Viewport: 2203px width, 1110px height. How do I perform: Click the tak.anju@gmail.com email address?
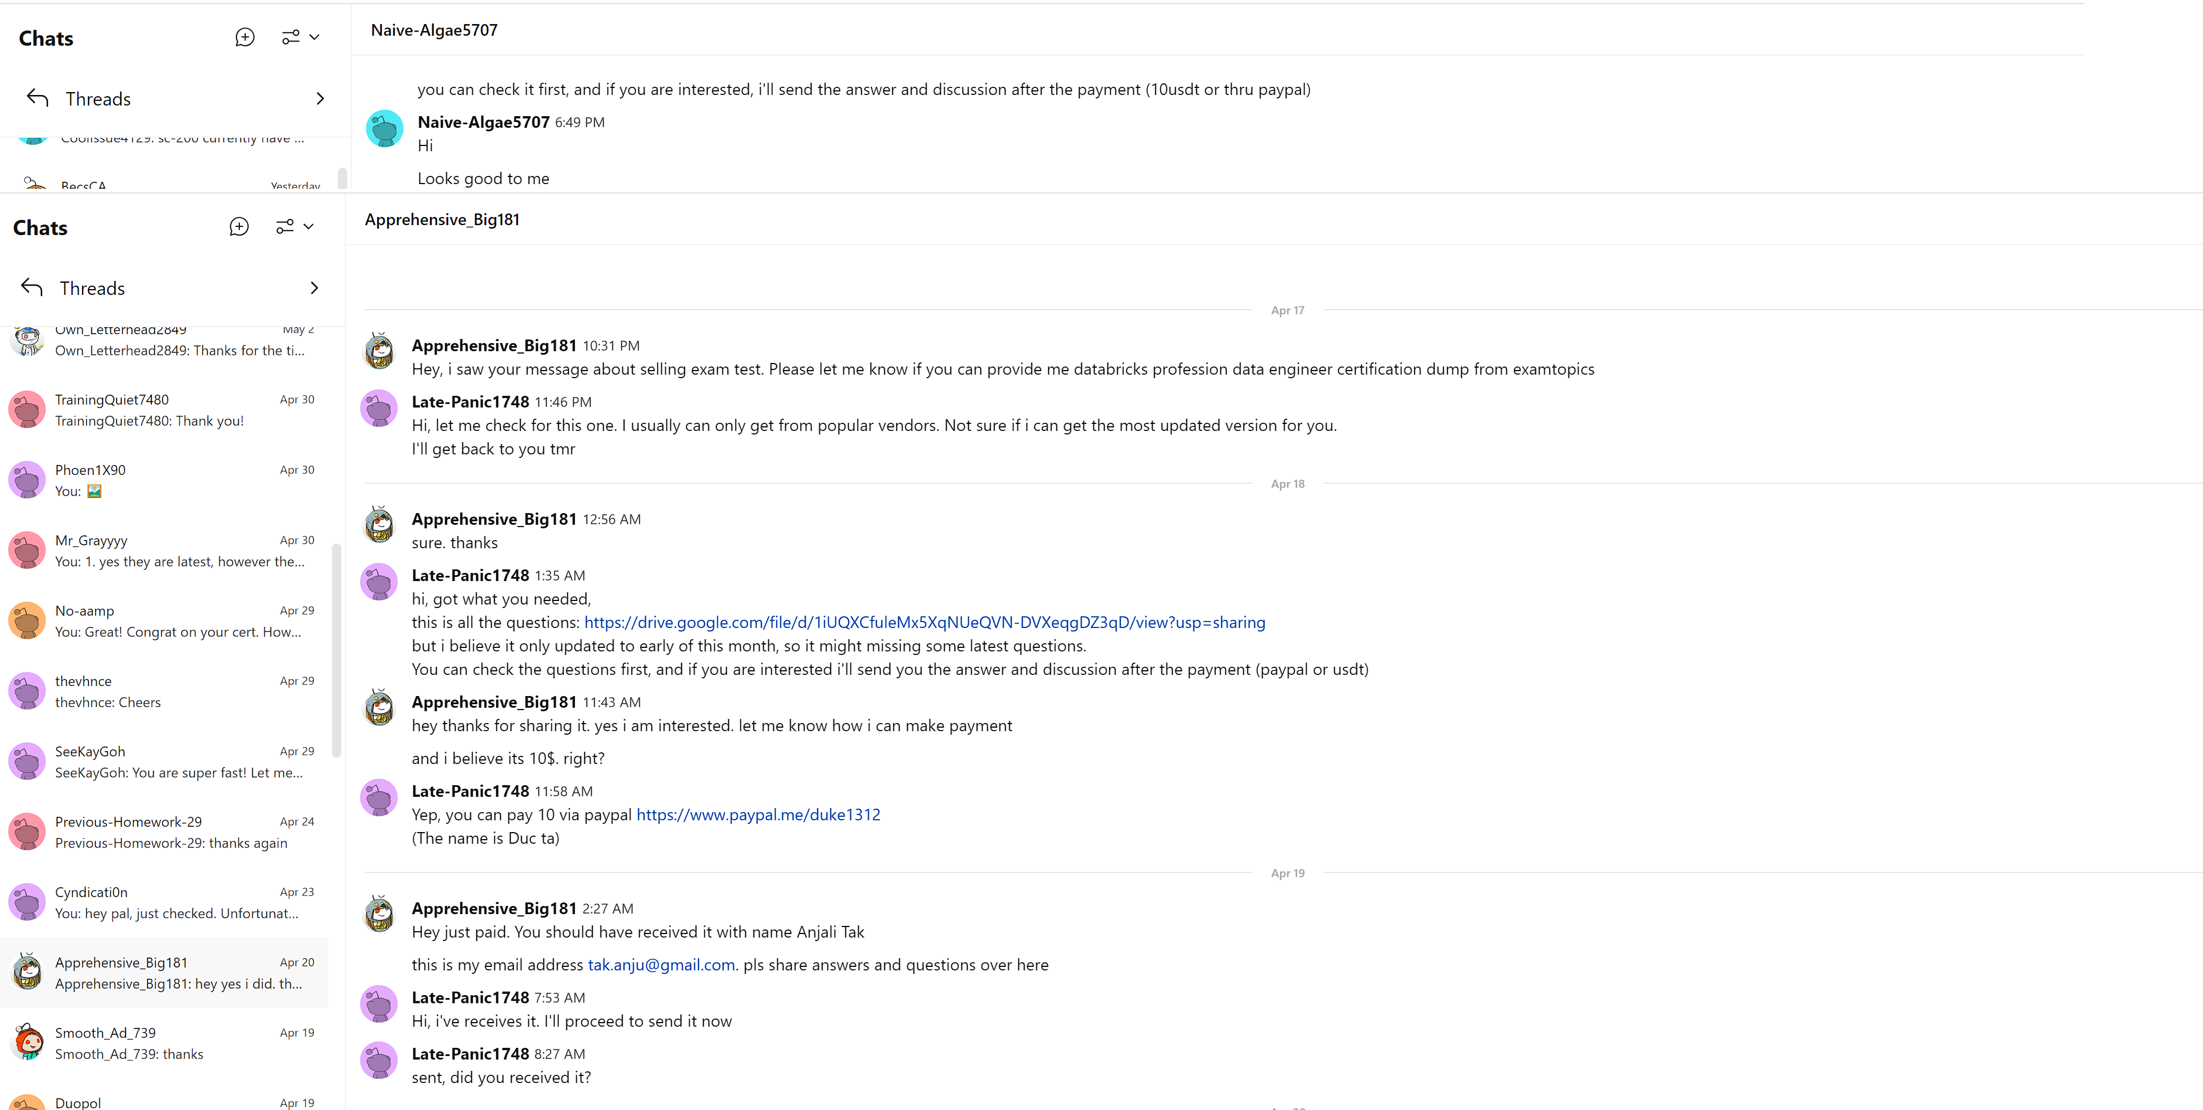tap(661, 965)
